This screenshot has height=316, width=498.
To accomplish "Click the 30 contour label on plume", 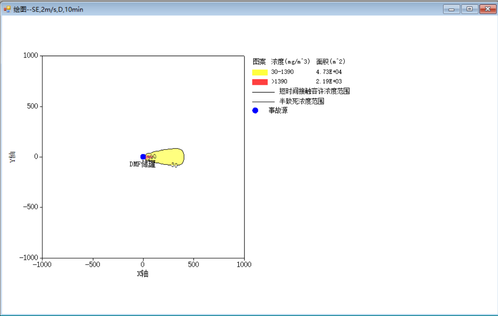I will [174, 165].
